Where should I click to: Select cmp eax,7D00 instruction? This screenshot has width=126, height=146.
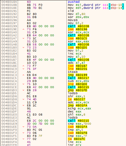coord(79,124)
